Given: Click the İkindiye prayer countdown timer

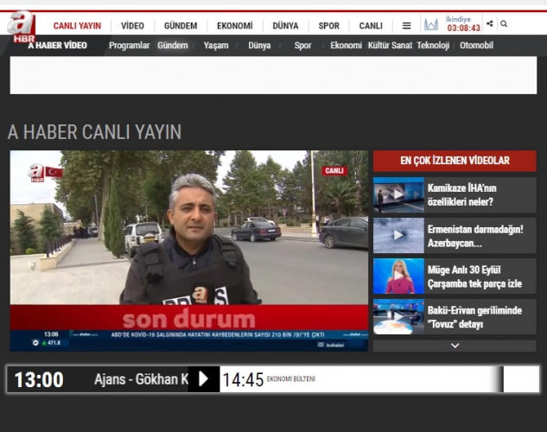Looking at the screenshot, I should pyautogui.click(x=464, y=28).
